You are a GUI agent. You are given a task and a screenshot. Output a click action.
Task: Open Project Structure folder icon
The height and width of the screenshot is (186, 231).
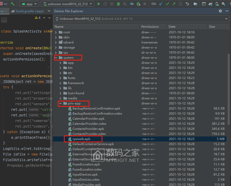(x=196, y=4)
